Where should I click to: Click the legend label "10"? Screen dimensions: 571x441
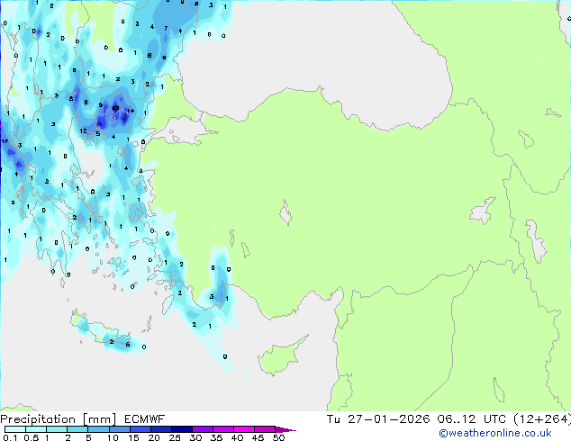coord(113,437)
